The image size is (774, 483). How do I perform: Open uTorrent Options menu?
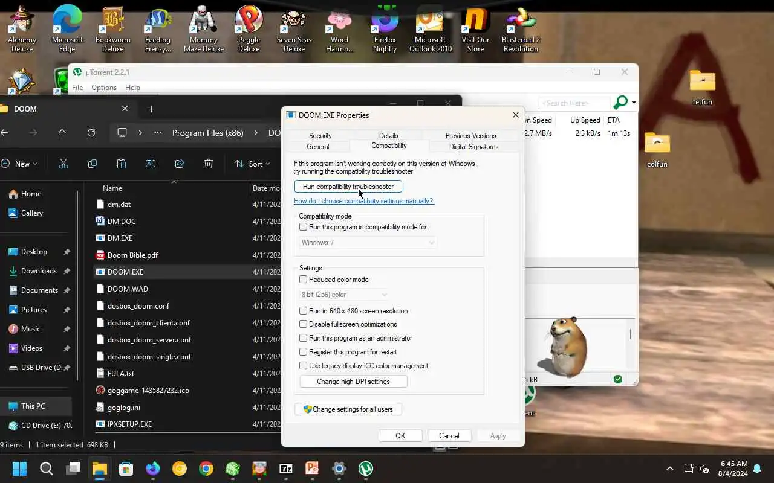104,88
